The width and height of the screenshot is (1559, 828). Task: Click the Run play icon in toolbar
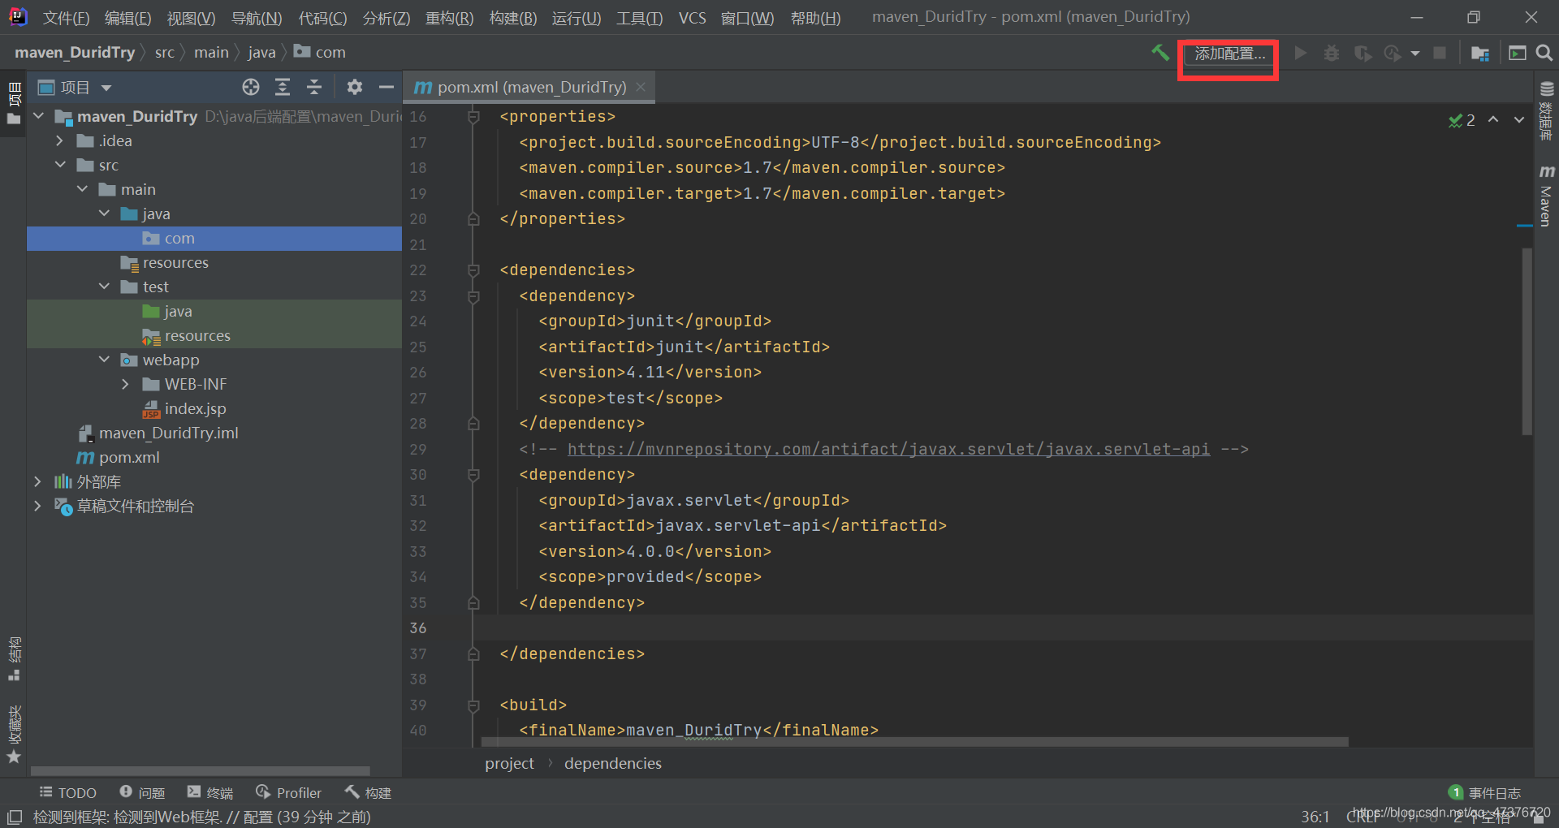pos(1301,53)
